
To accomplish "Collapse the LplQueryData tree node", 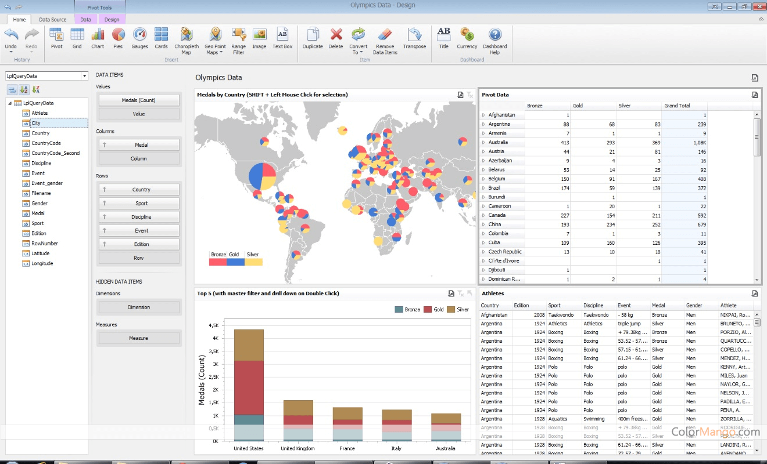I will click(x=10, y=103).
